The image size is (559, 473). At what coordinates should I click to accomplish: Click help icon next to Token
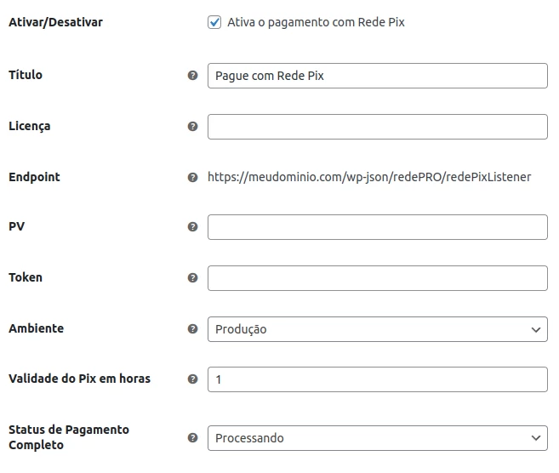pos(192,278)
